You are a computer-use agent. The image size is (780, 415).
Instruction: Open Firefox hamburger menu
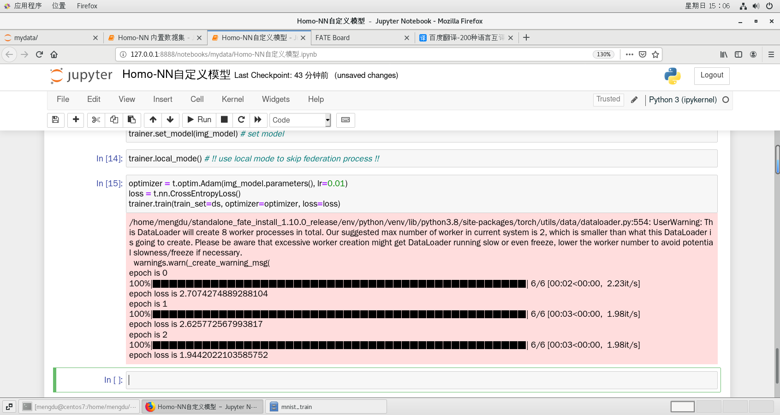(771, 54)
